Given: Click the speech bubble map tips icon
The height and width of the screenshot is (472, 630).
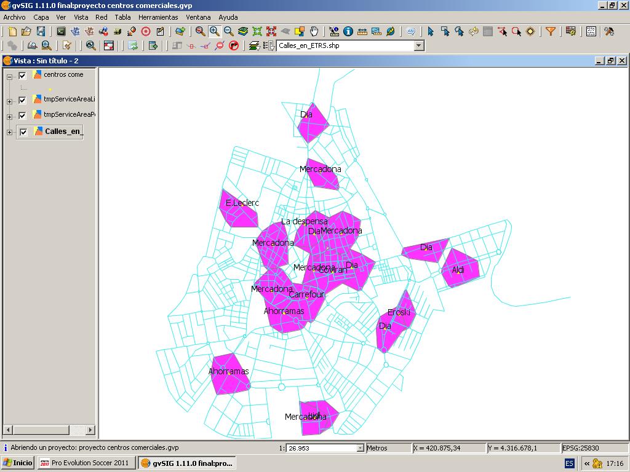Looking at the screenshot, I should (x=410, y=31).
